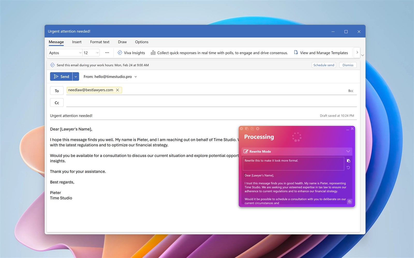Dismiss the scheduled send suggestion
Viewport: 414px width, 258px height.
point(348,65)
